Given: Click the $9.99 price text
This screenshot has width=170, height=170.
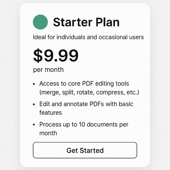Looking at the screenshot, I should [56, 56].
